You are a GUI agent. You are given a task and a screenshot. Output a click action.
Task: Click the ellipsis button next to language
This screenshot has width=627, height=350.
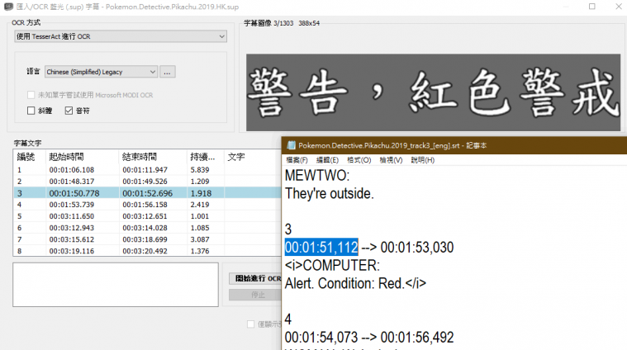(x=167, y=72)
